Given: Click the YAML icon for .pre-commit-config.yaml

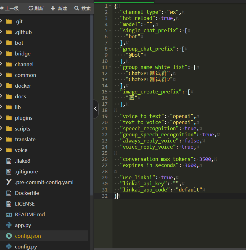Looking at the screenshot, I should pyautogui.click(x=9, y=182).
